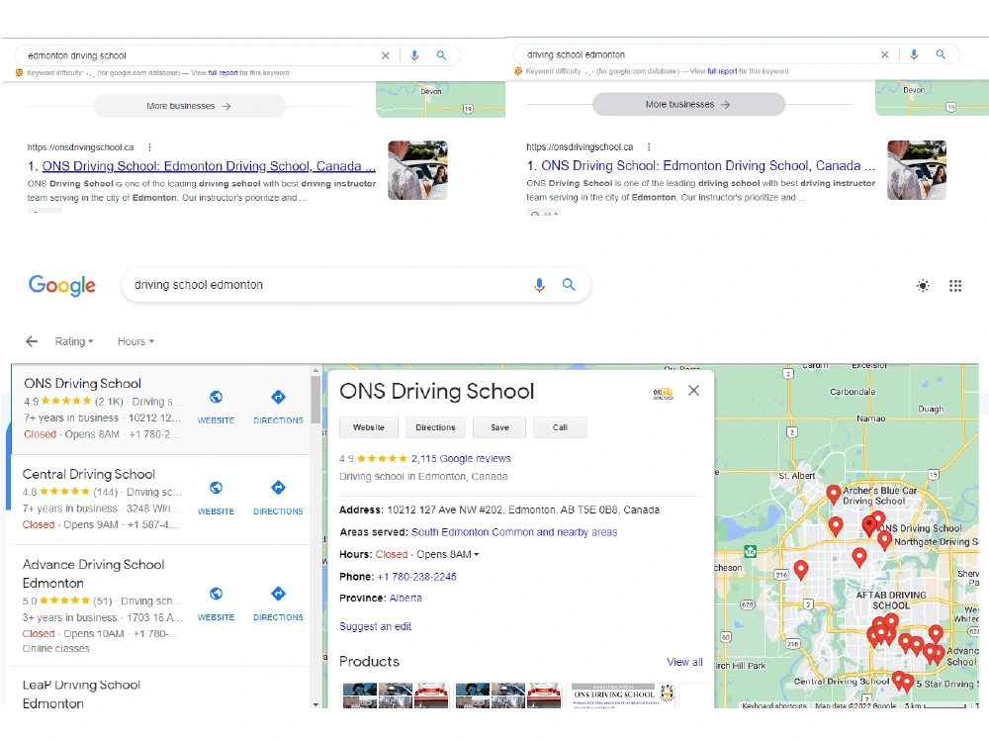Click the results list scroll-down arrow
Image resolution: width=989 pixels, height=742 pixels.
pos(315,704)
